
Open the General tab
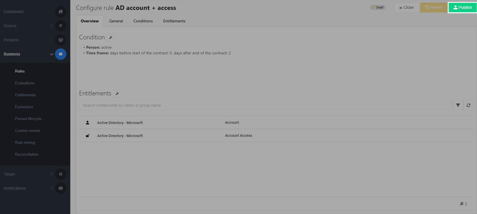116,21
